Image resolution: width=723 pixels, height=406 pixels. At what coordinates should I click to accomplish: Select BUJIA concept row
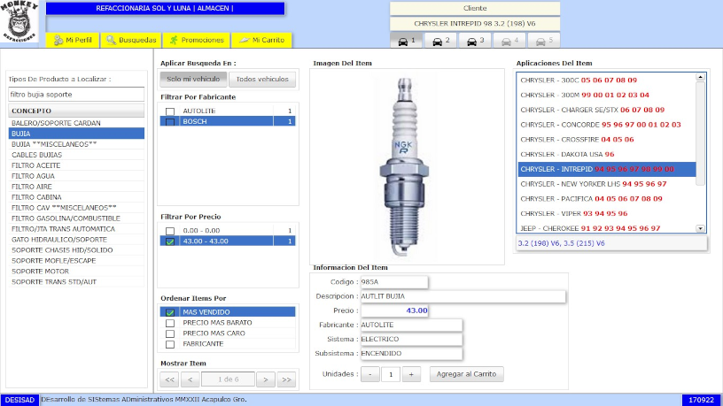[76, 134]
